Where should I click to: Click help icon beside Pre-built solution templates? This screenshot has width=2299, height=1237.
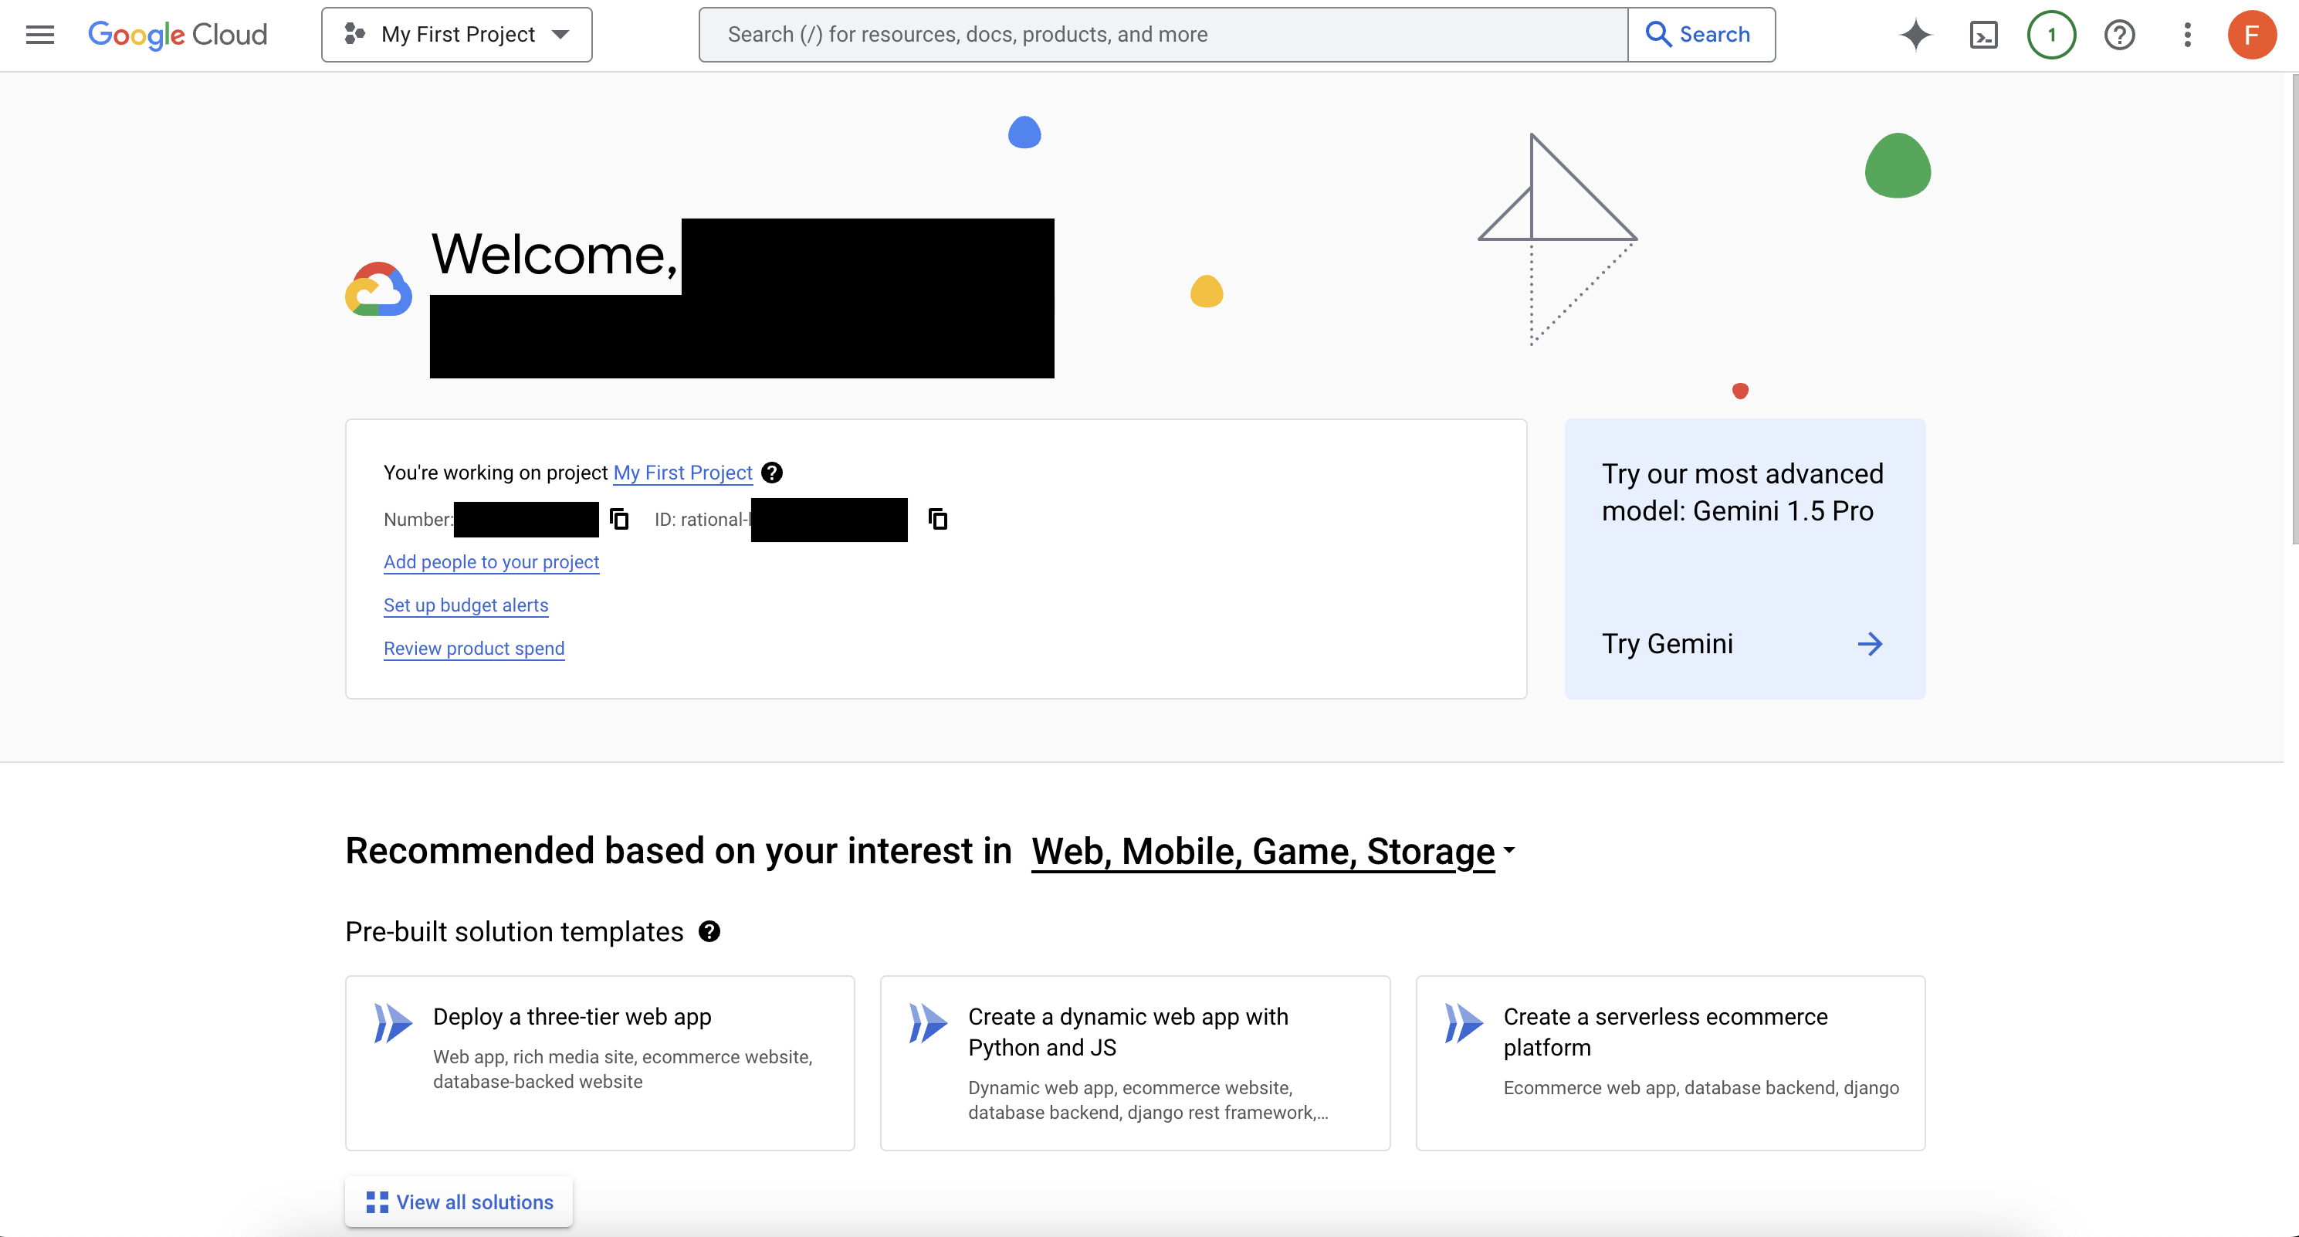click(x=709, y=931)
